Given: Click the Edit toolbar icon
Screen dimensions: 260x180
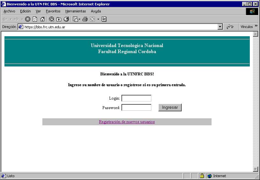Looking at the screenshot, I should (92, 19).
